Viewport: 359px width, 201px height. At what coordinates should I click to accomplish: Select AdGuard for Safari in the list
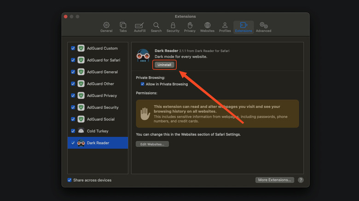coord(103,60)
